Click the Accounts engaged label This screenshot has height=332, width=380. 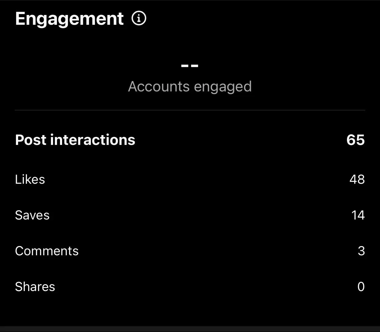pyautogui.click(x=190, y=87)
